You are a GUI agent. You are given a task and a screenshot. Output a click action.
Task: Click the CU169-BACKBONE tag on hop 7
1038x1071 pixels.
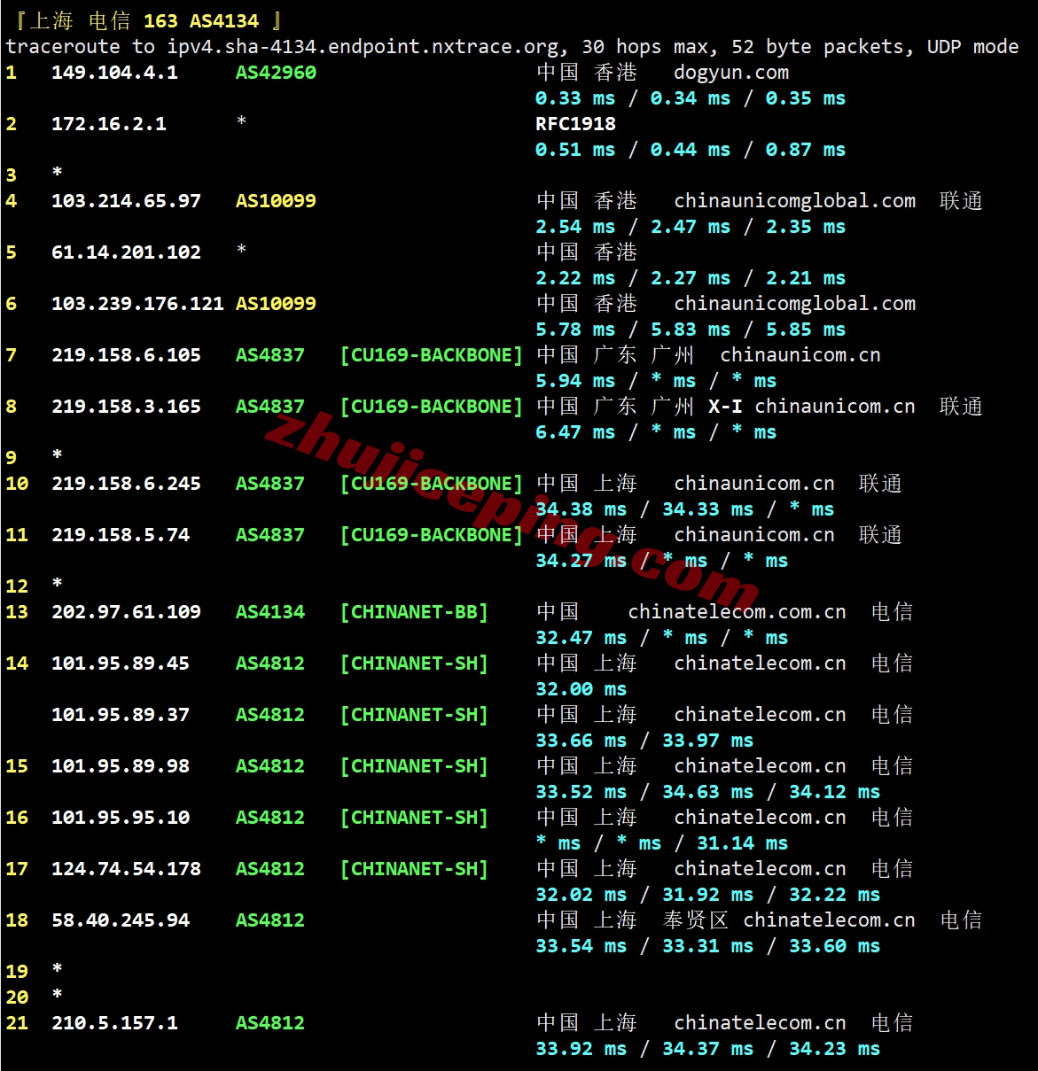coord(432,354)
